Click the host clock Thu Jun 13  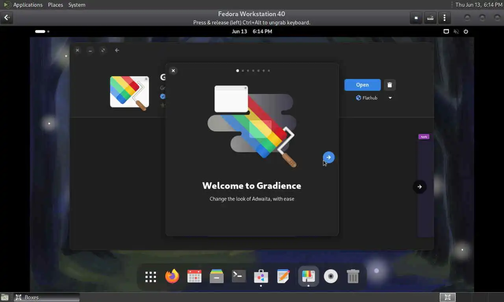pos(479,5)
